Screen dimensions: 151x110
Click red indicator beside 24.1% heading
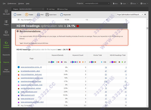pyautogui.click(x=78, y=26)
